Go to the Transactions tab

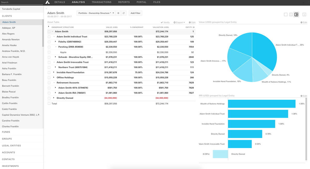pyautogui.click(x=102, y=2)
